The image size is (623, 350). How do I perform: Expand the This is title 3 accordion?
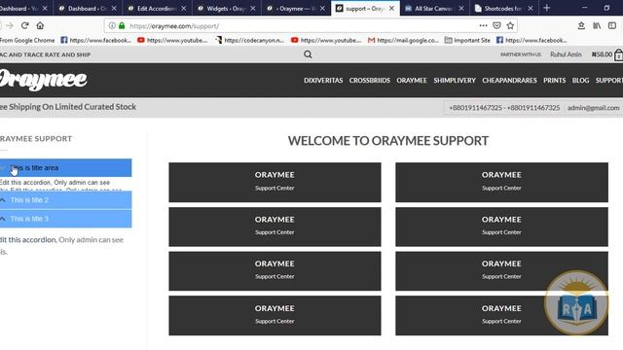tap(65, 219)
